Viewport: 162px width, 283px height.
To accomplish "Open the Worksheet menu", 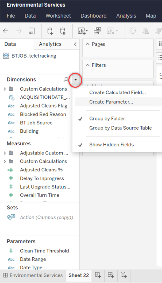I will 58,16.
